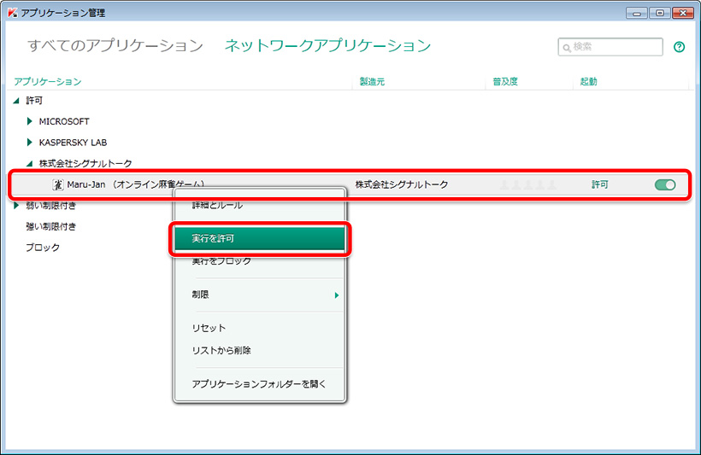Image resolution: width=701 pixels, height=455 pixels.
Task: Choose 詳細とルール in context menu
Action: point(217,206)
